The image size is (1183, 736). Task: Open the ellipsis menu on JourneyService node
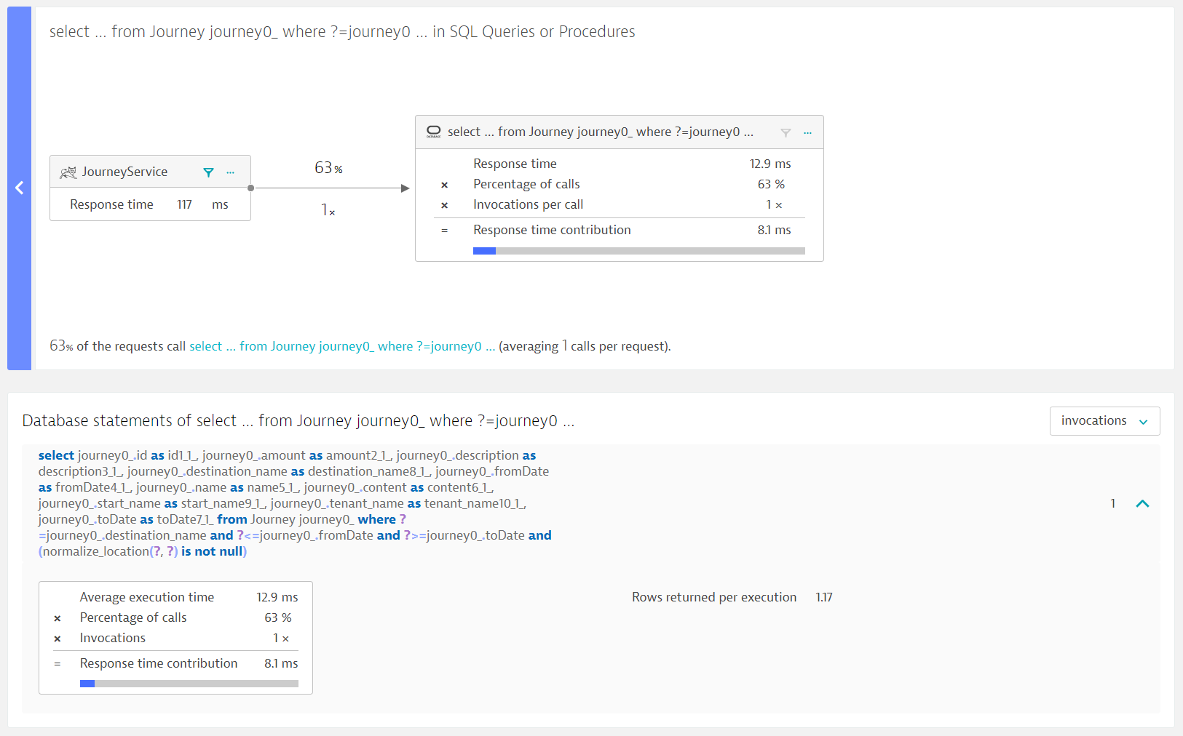coord(230,172)
